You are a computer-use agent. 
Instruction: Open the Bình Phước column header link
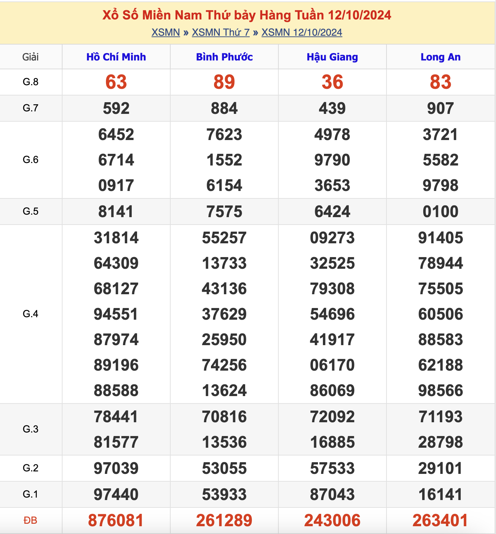224,57
